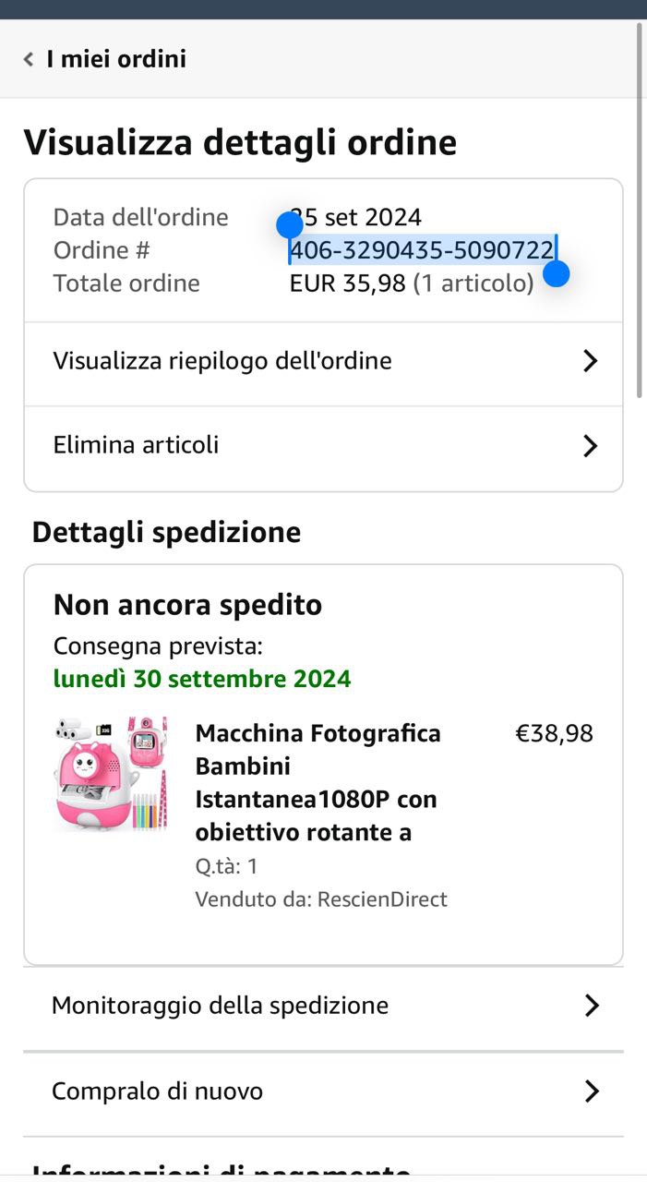The height and width of the screenshot is (1182, 647).
Task: Open the pink kids camera product thumbnail
Action: click(111, 774)
